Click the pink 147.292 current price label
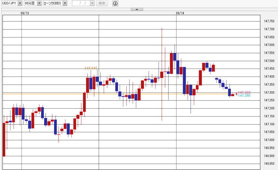This screenshot has height=170, width=278. pyautogui.click(x=244, y=92)
